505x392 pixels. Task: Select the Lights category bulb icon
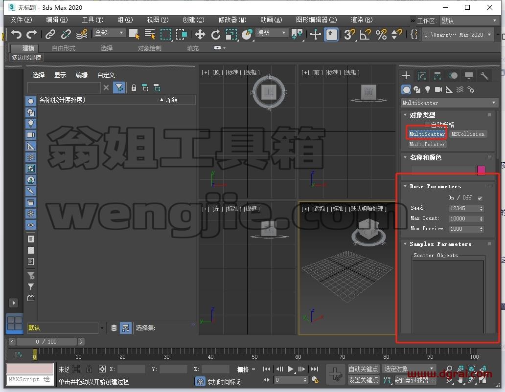point(428,90)
